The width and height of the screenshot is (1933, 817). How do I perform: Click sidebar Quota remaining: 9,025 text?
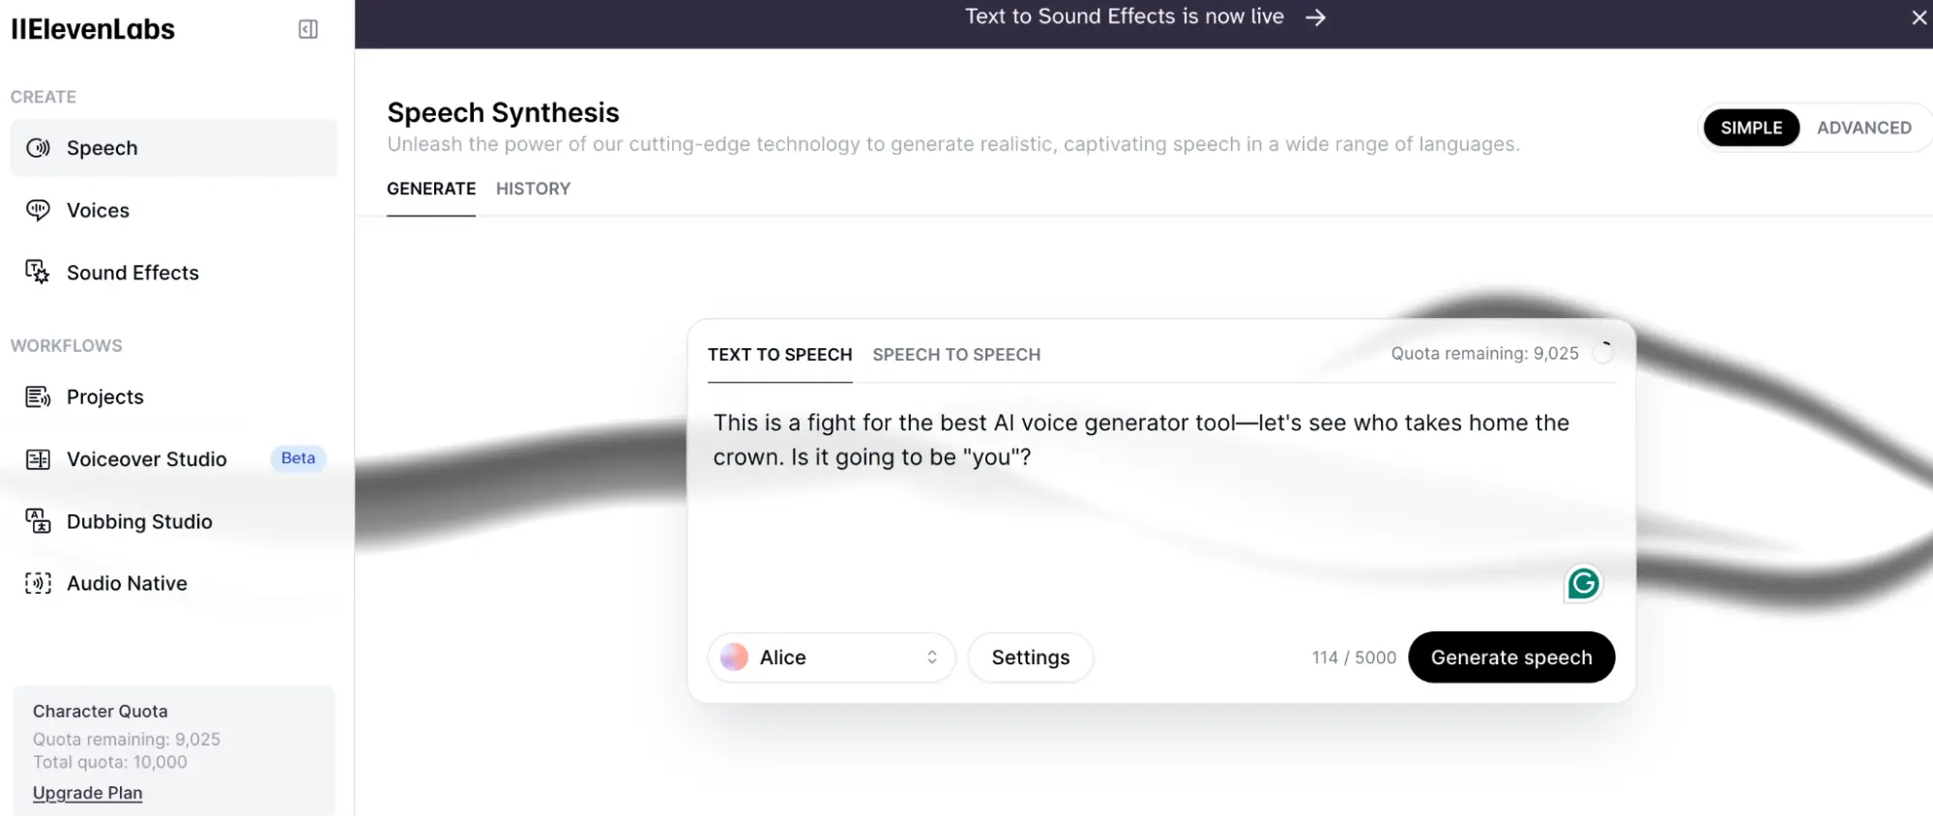(127, 739)
